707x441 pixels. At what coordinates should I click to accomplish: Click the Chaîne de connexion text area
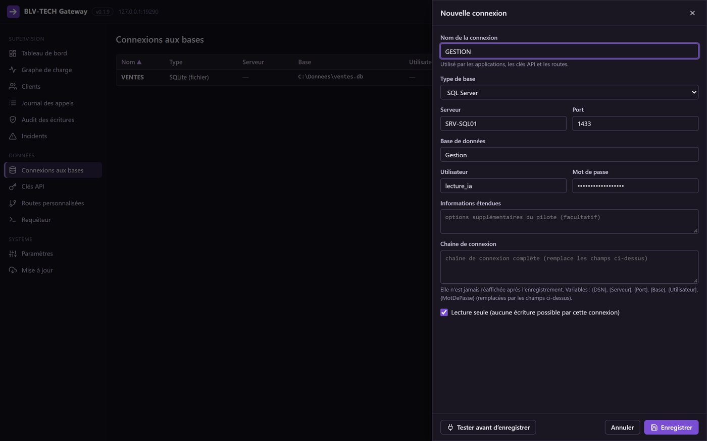pyautogui.click(x=569, y=267)
